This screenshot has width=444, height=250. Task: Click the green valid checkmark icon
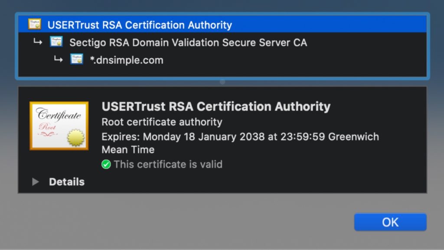pyautogui.click(x=106, y=165)
